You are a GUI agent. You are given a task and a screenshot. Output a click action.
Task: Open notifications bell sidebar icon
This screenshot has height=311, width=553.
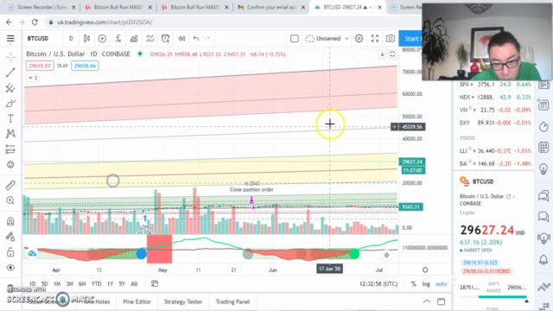tap(543, 260)
